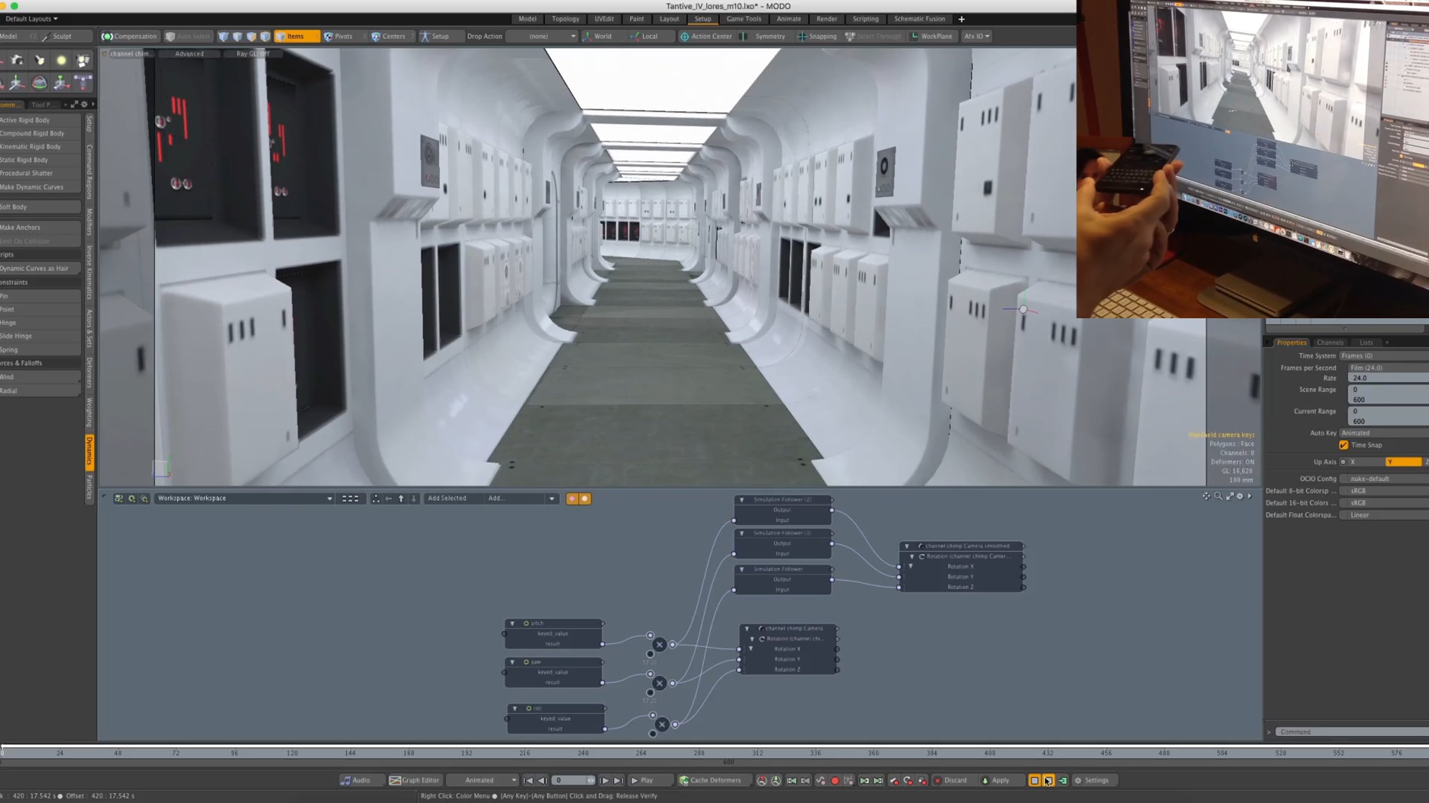The image size is (1429, 803).
Task: Click the Cache Deformers icon
Action: (x=684, y=780)
